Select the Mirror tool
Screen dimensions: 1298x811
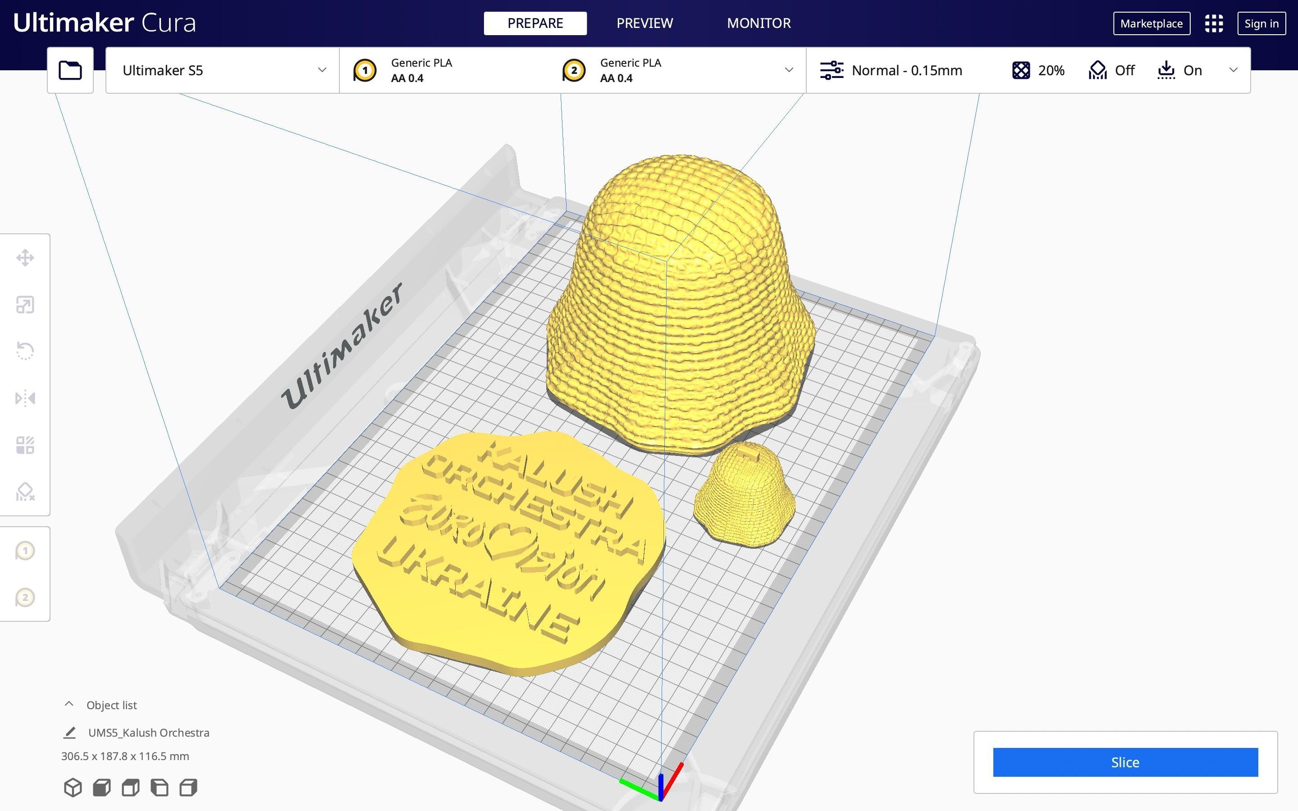coord(25,399)
